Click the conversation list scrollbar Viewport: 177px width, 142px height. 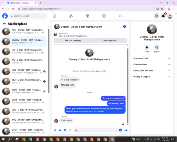(49, 61)
